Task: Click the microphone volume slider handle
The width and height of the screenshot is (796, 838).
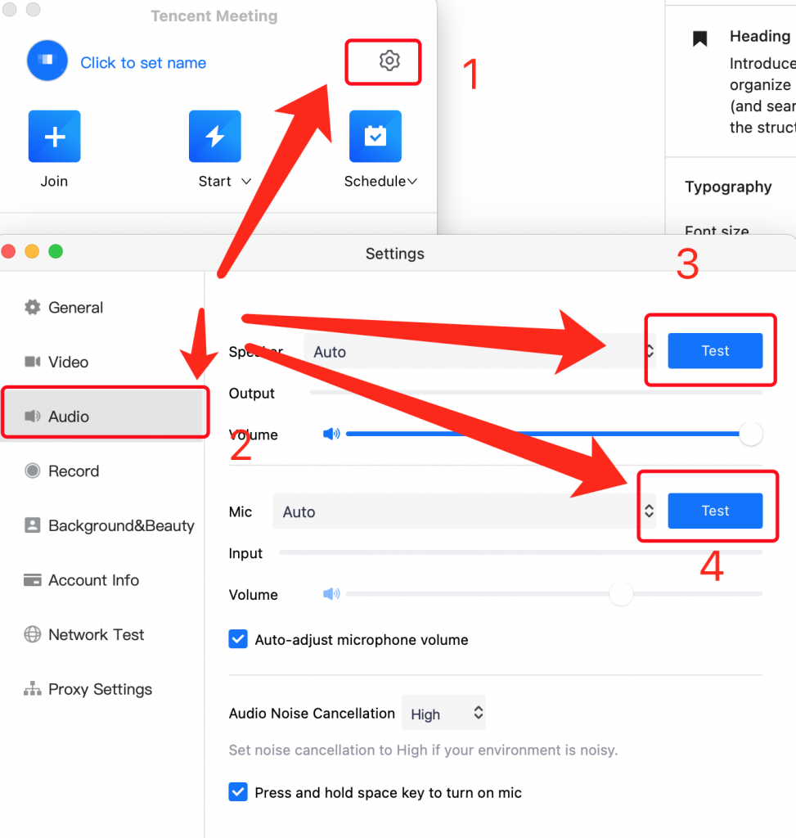Action: point(621,594)
